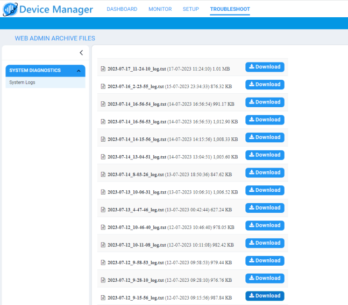The height and width of the screenshot is (305, 348).
Task: Click file icon beside 2023-07-13_4-47-46_log.txt
Action: tap(103, 210)
